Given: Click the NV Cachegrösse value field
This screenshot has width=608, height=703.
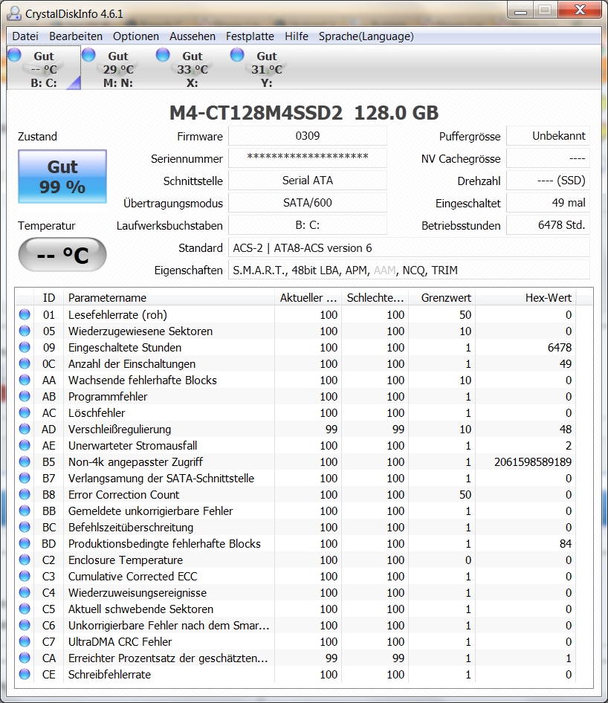Looking at the screenshot, I should [548, 158].
